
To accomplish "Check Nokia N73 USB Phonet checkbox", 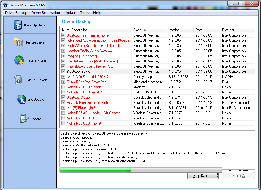I will coord(63,123).
